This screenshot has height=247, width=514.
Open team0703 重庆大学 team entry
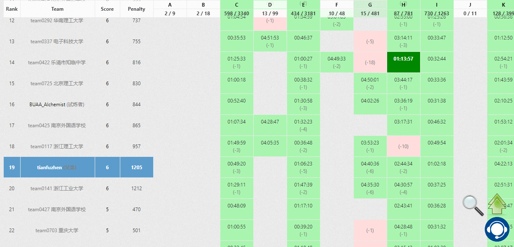pyautogui.click(x=57, y=231)
